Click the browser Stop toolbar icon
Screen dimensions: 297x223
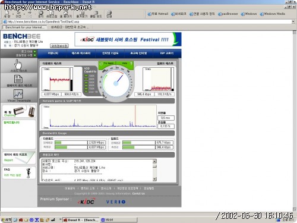click(41, 14)
